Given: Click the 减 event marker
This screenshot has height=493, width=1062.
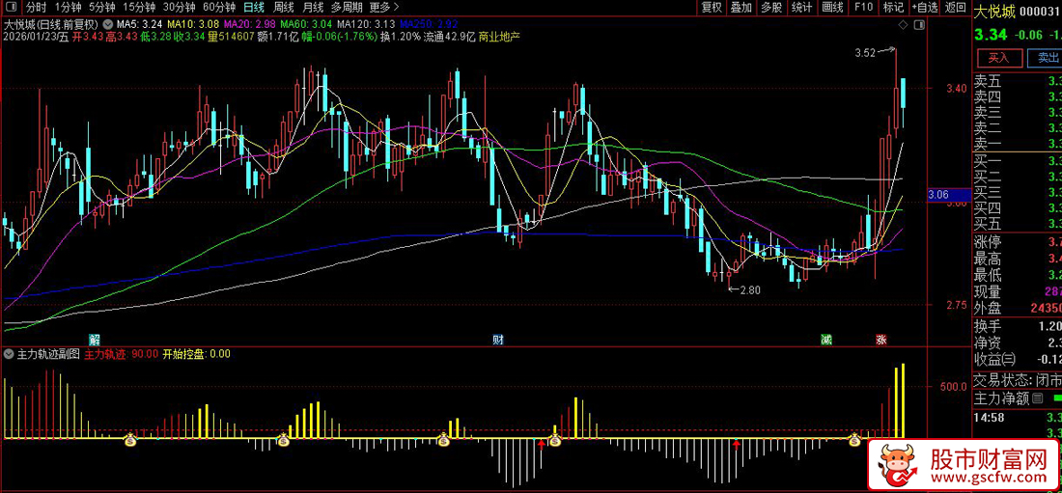Looking at the screenshot, I should point(825,339).
